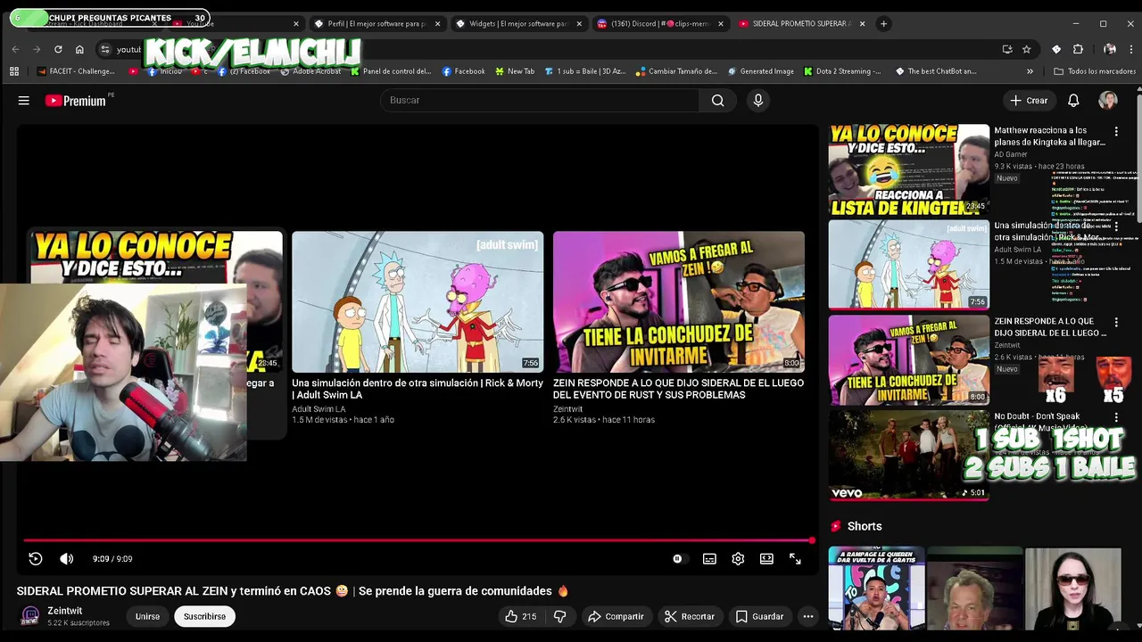
Task: Enter fullscreen in the video player
Action: click(x=795, y=559)
